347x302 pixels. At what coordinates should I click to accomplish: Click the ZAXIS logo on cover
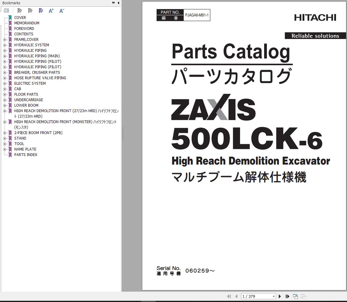[213, 107]
